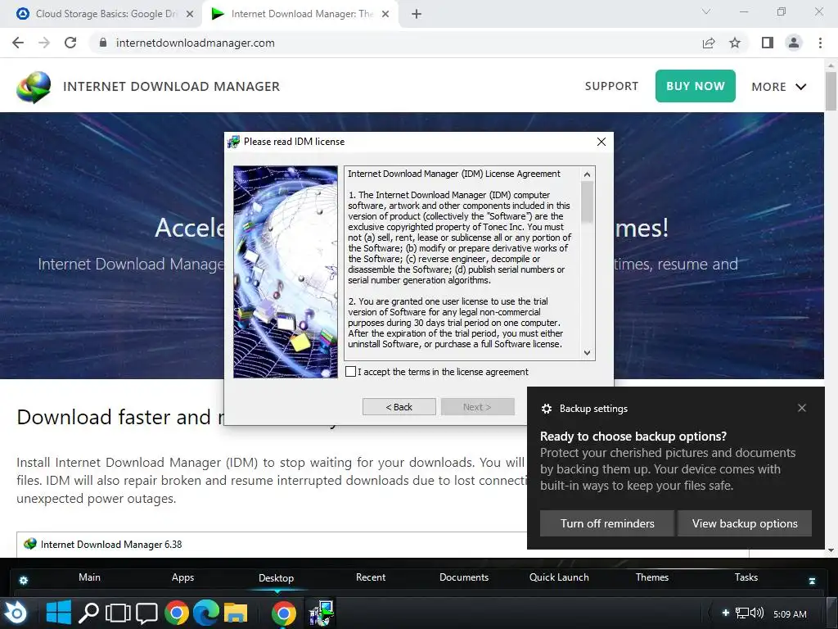Click the blue launcher icon left of Start
This screenshot has width=838, height=629.
pyautogui.click(x=16, y=613)
